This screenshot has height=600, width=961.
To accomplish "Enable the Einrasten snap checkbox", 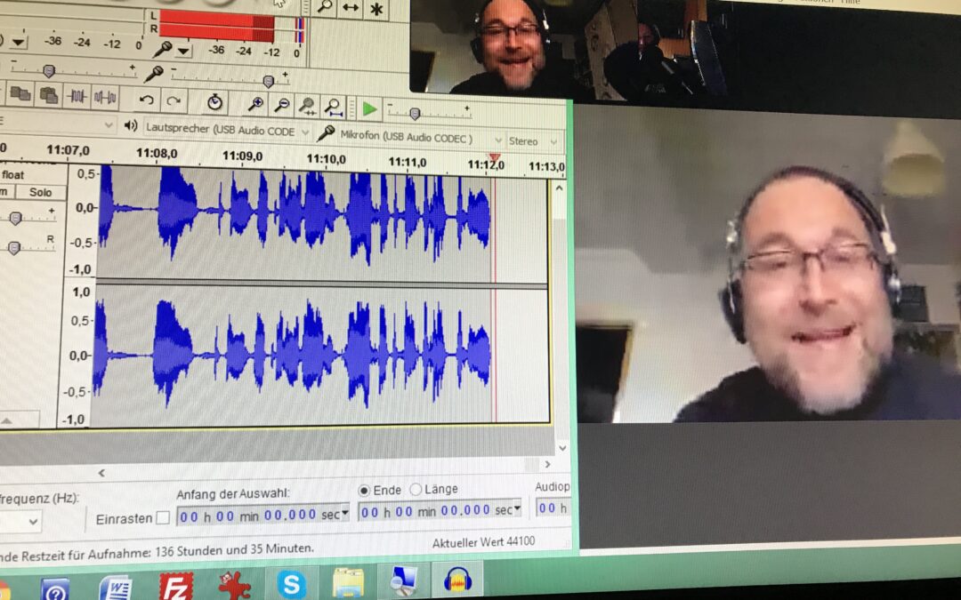I will [163, 518].
